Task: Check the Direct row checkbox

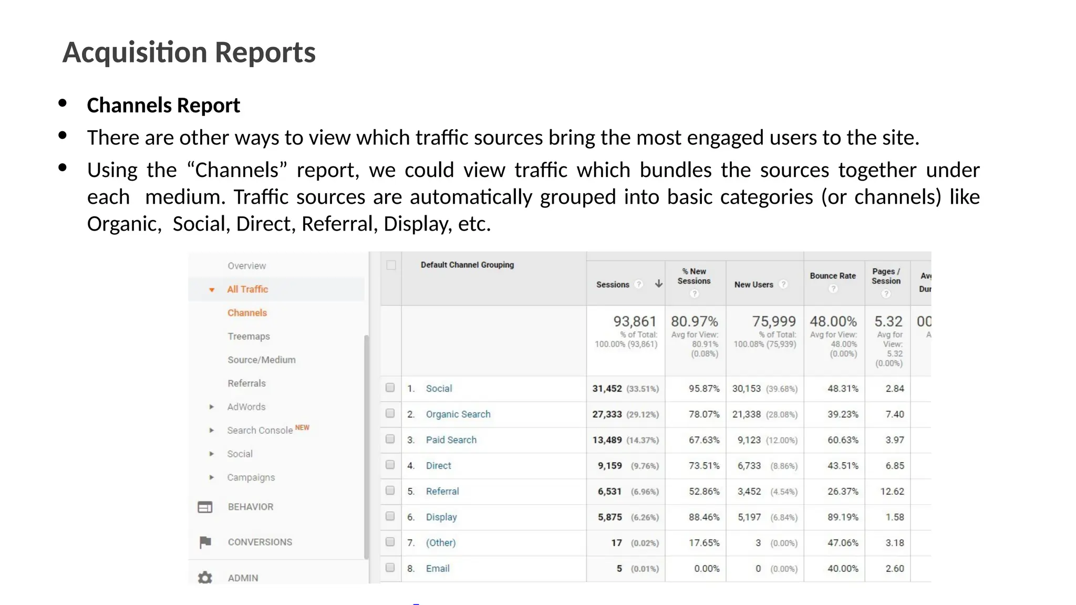Action: [x=390, y=465]
